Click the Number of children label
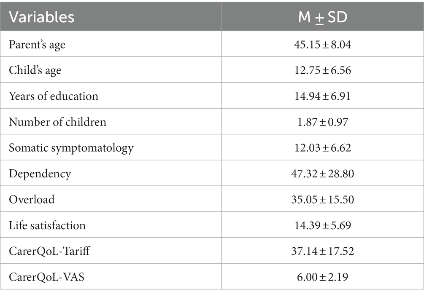Screen dimensions: 424x297 (57, 122)
